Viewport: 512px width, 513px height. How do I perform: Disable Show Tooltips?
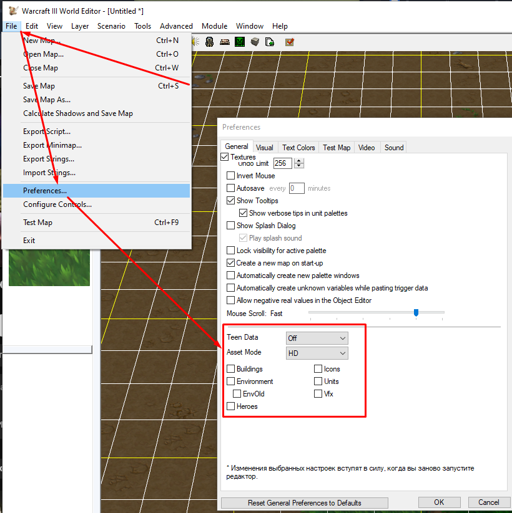click(x=231, y=201)
